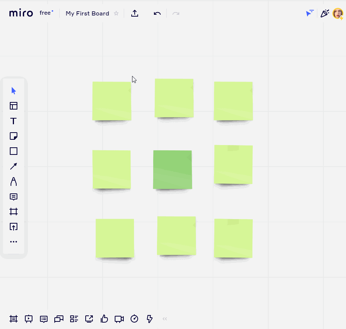Choose the Text tool
346x329 pixels.
[x=14, y=121]
